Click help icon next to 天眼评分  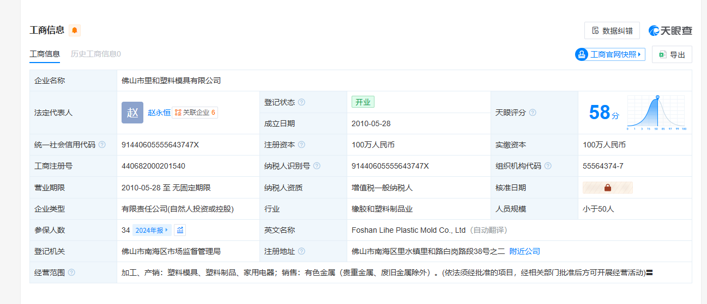click(x=533, y=113)
